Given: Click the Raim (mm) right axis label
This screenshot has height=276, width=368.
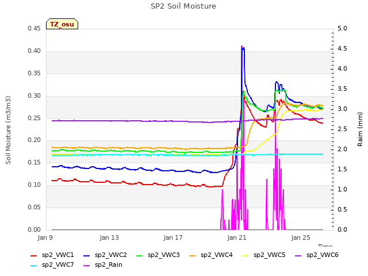Looking at the screenshot, I should pyautogui.click(x=360, y=129).
